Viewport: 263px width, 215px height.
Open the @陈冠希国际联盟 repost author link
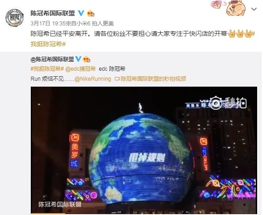click(52, 59)
